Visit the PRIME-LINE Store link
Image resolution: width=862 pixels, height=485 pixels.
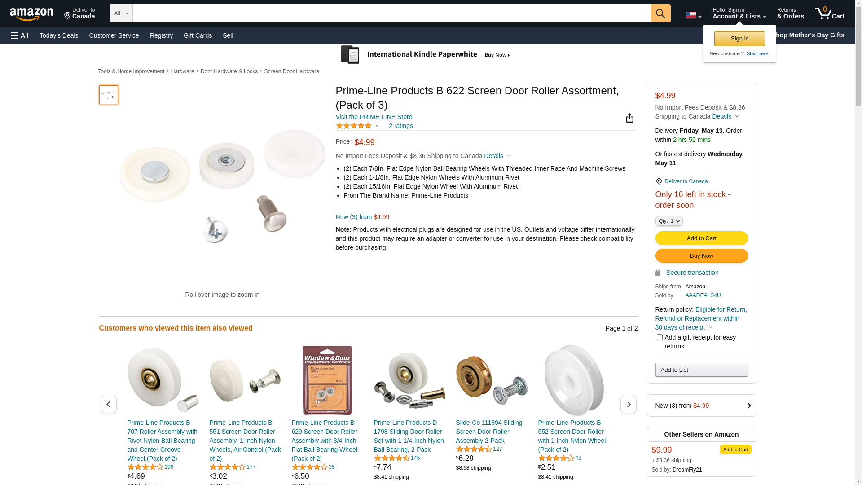pos(374,117)
